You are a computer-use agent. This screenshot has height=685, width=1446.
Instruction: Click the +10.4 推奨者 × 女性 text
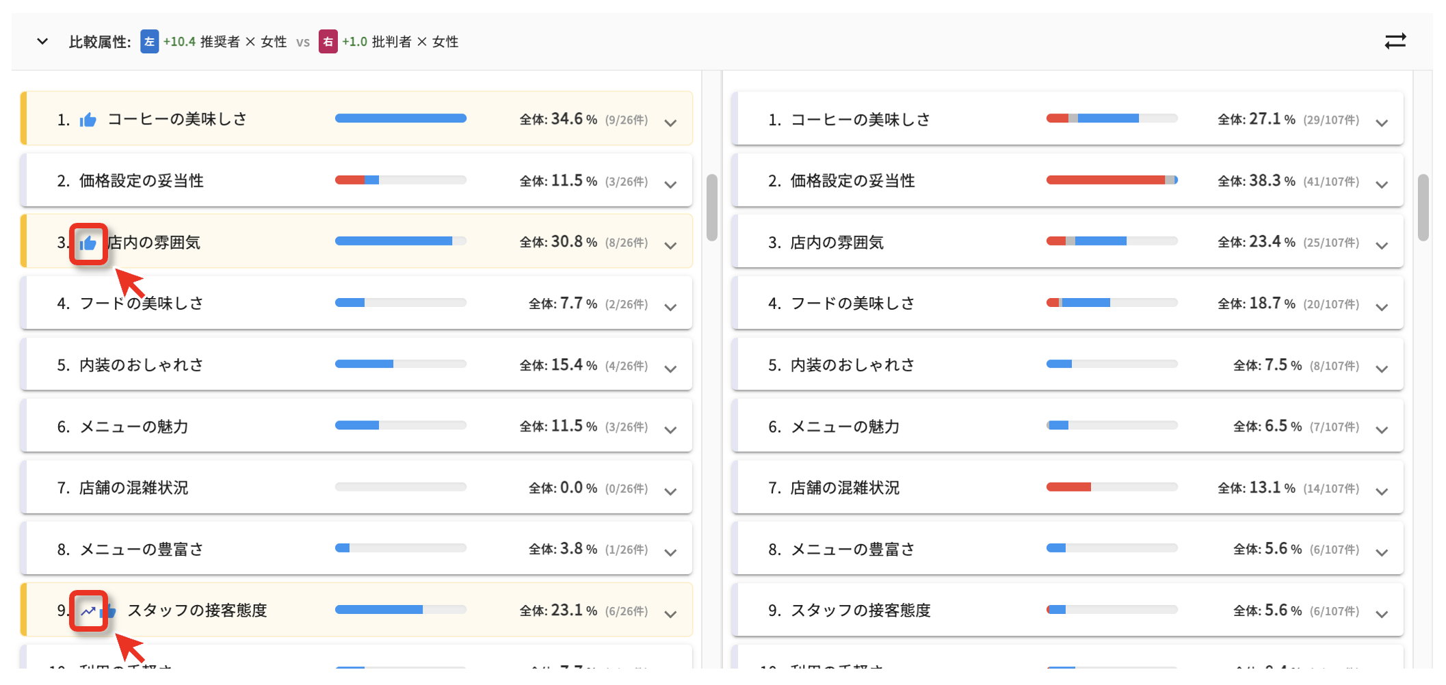(226, 41)
